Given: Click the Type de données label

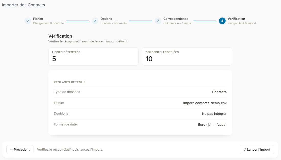Looking at the screenshot, I should (67, 92).
